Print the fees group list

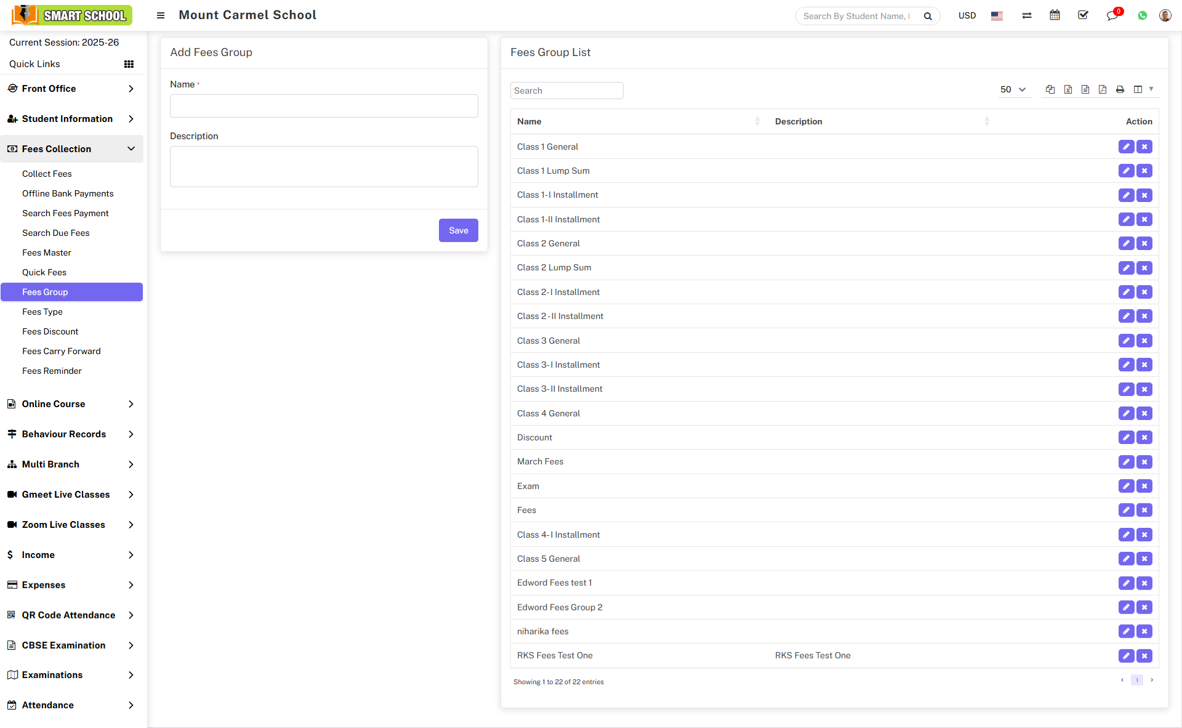click(x=1120, y=90)
